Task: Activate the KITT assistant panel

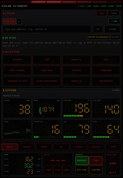Action: tap(113, 164)
